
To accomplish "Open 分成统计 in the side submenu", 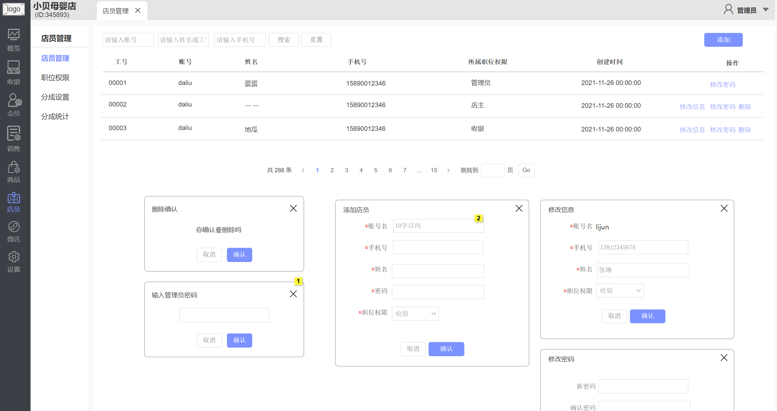I will click(55, 116).
